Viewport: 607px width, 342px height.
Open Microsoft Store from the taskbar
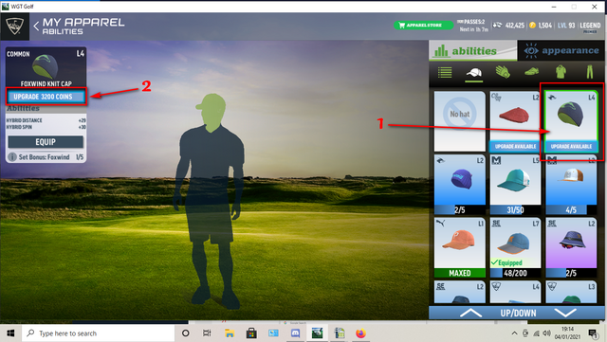tap(251, 333)
